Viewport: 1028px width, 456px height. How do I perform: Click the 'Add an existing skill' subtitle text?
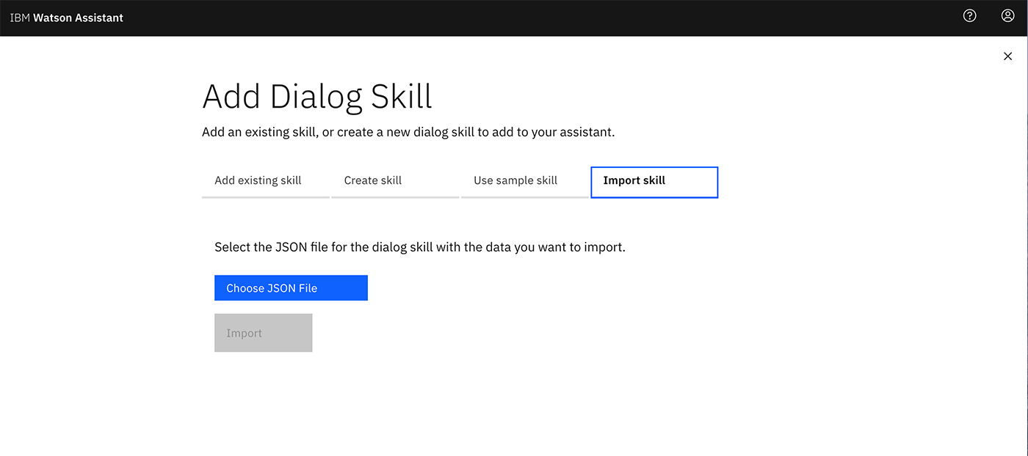(408, 133)
